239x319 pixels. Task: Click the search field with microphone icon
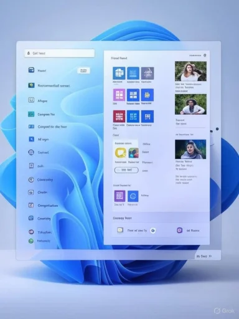click(60, 54)
